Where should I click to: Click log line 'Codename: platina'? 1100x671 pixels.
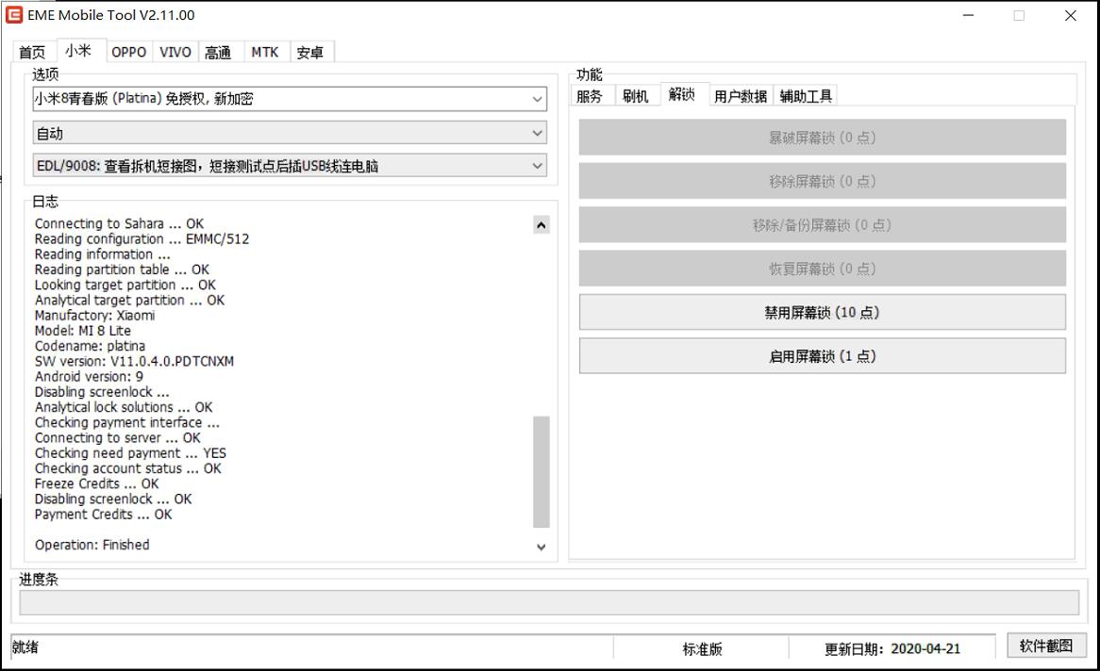[90, 346]
